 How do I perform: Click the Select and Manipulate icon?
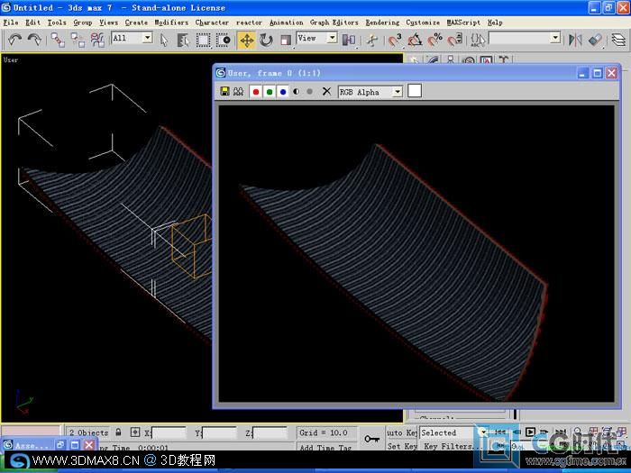(x=372, y=40)
